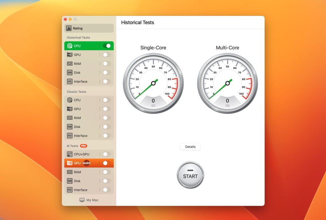The width and height of the screenshot is (326, 220).
Task: Open the Details panel
Action: (190, 147)
